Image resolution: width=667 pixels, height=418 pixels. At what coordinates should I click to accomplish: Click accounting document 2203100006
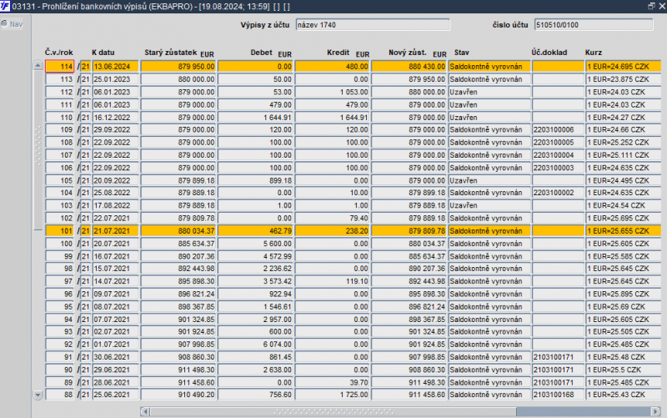558,130
